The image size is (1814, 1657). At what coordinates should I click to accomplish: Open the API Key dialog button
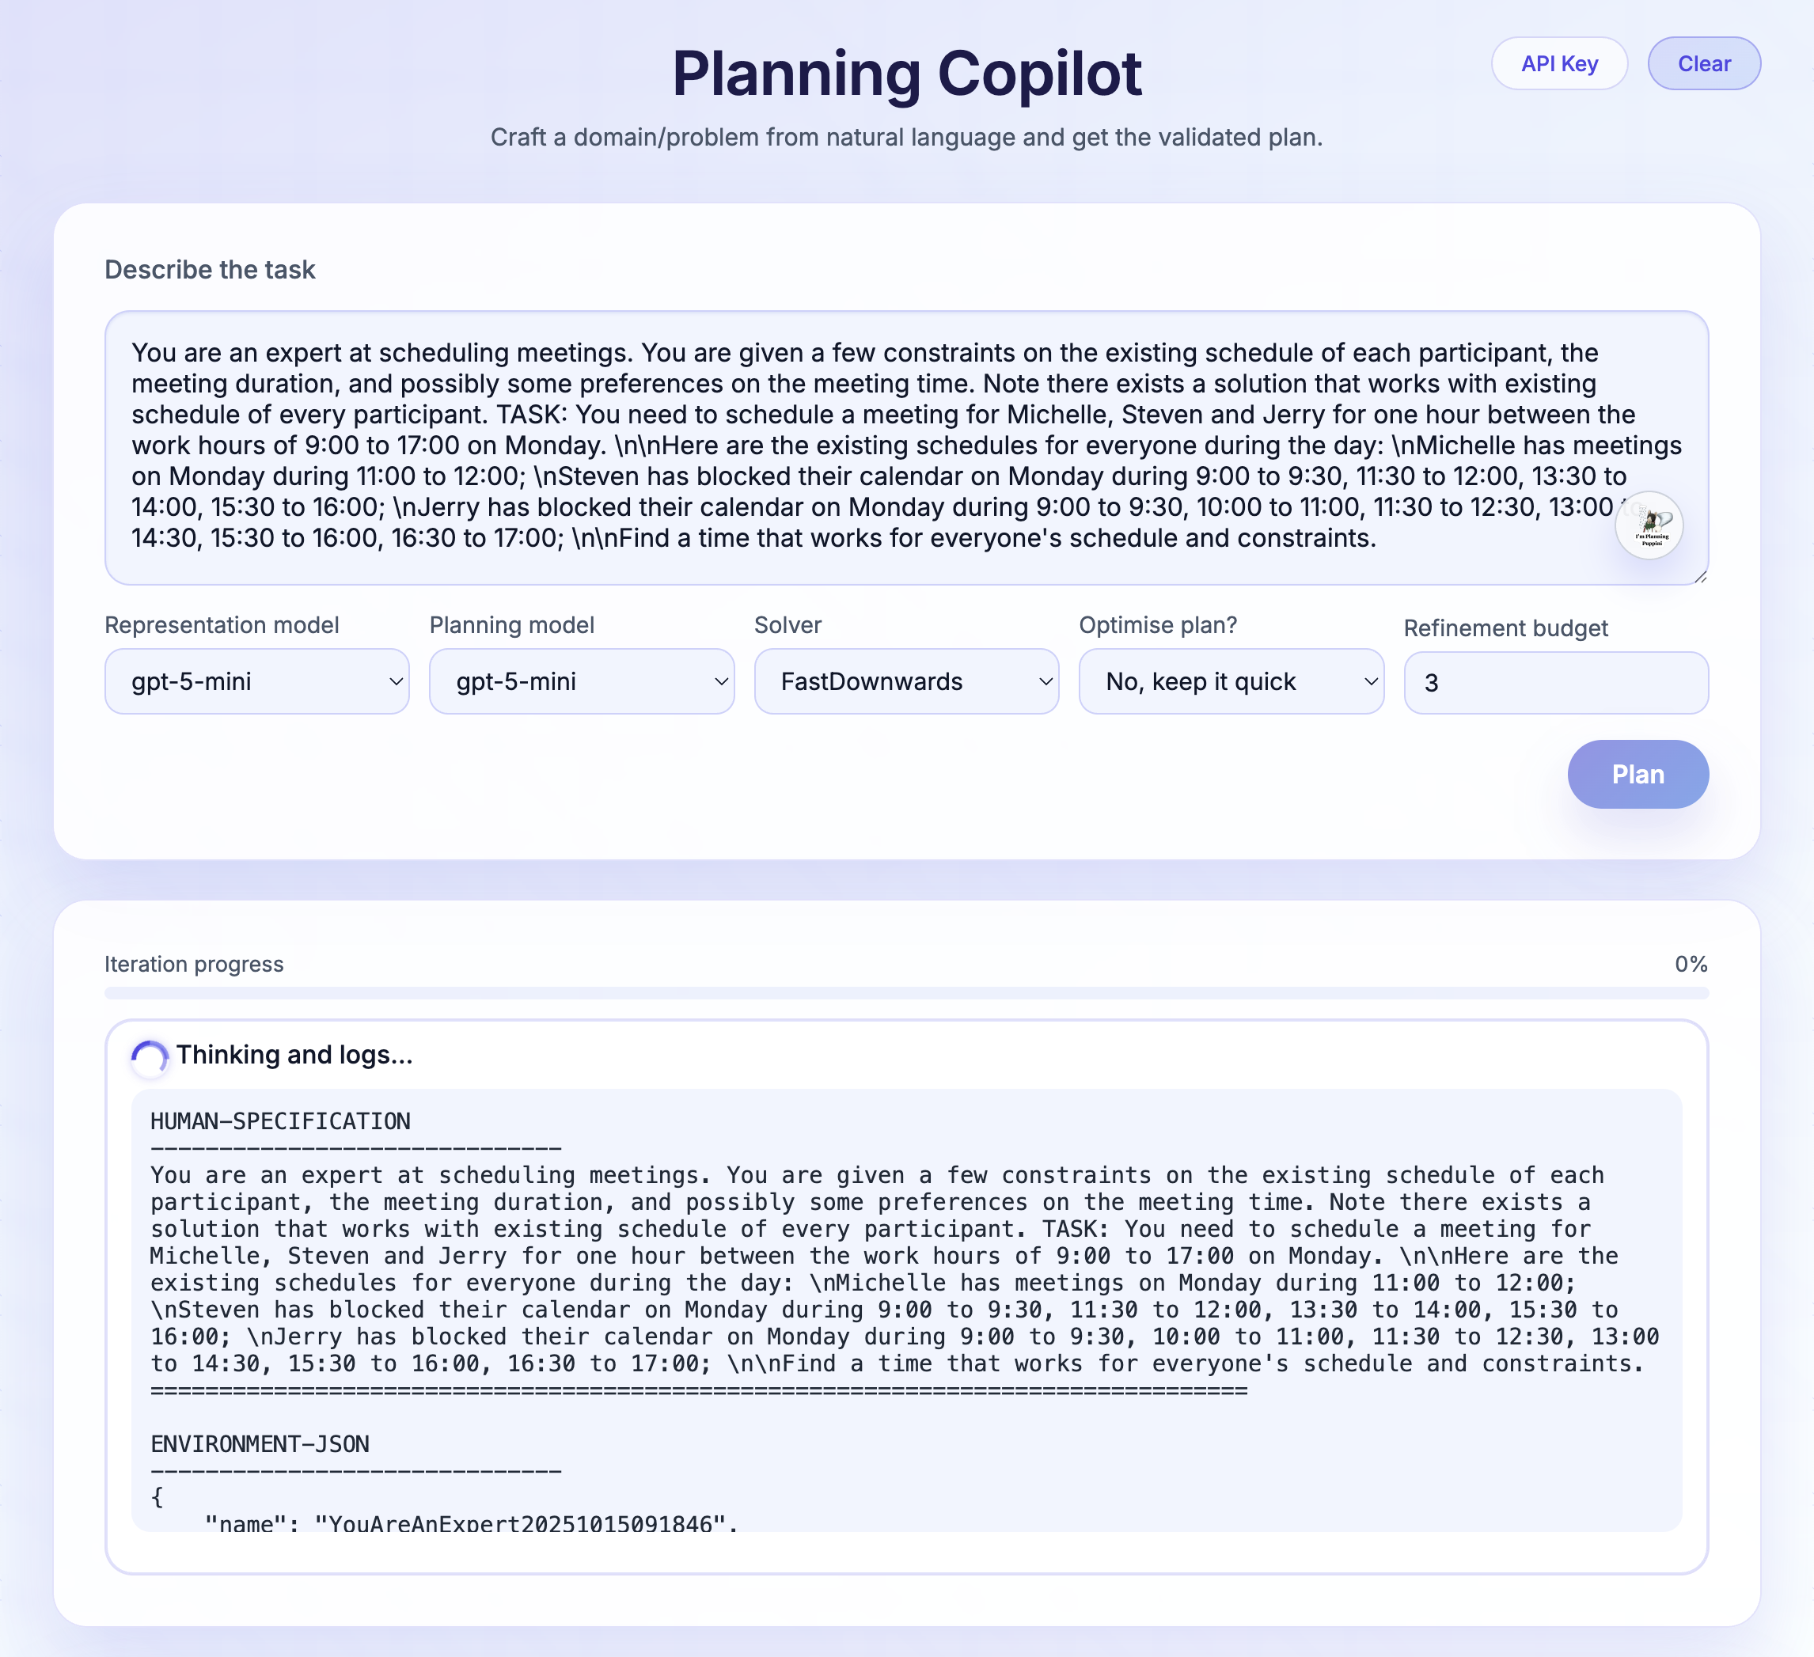pyautogui.click(x=1558, y=64)
